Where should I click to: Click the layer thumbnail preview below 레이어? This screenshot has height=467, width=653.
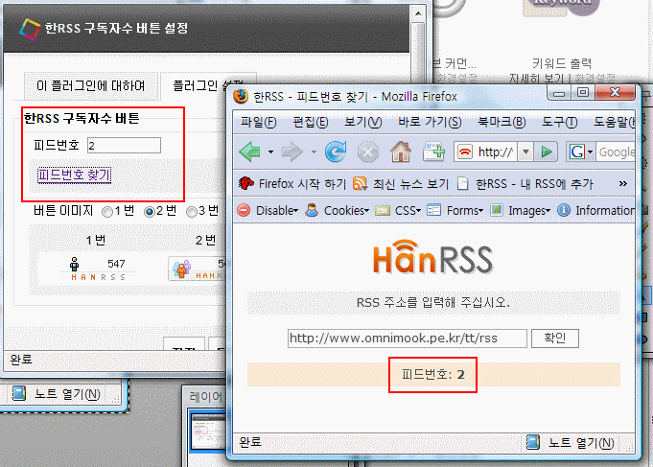point(207,432)
